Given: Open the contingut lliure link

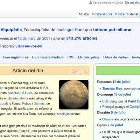Looking at the screenshot, I should tap(70, 30).
